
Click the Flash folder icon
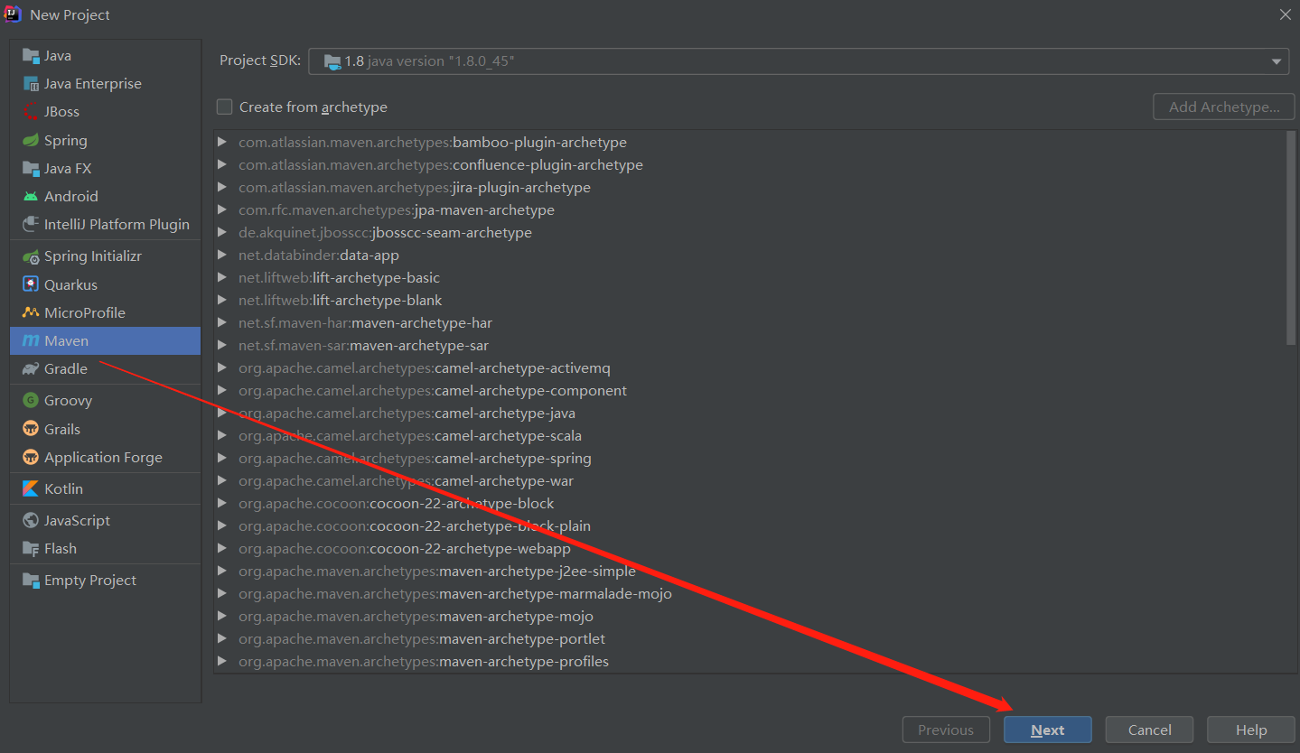pos(31,549)
